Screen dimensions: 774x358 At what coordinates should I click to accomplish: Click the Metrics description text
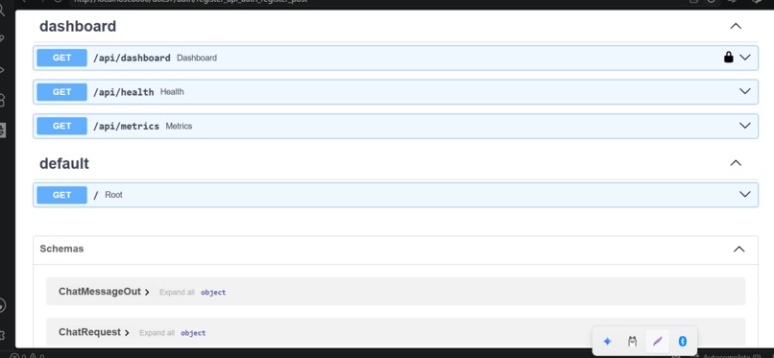(179, 127)
